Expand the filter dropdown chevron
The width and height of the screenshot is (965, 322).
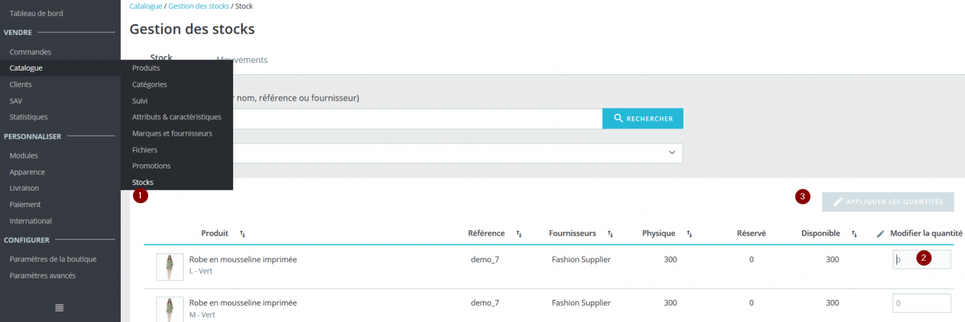point(671,153)
